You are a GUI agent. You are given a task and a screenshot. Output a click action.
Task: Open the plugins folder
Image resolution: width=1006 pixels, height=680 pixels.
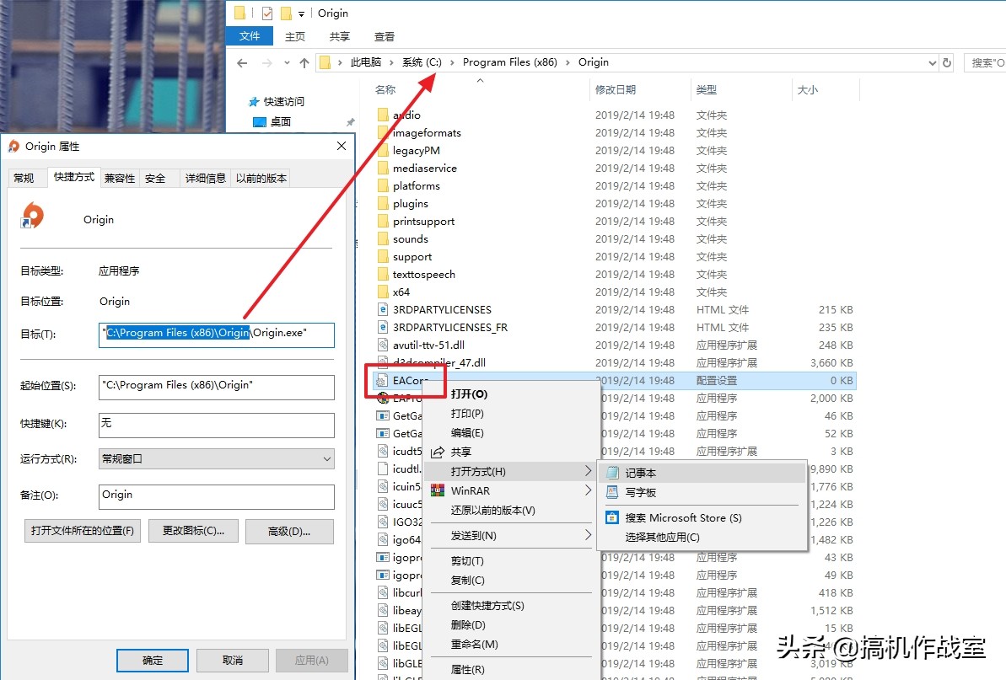tap(412, 203)
